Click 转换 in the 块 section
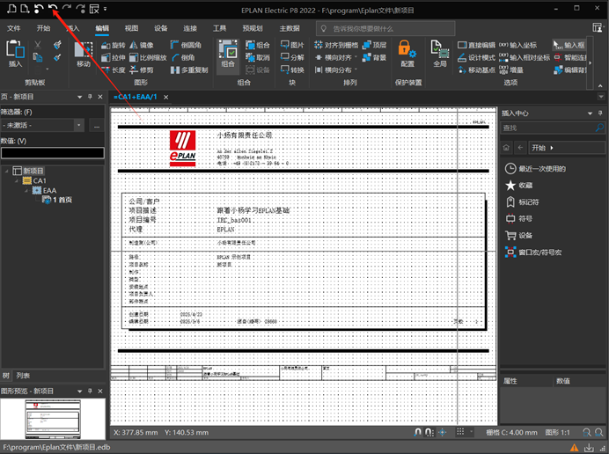 (292, 70)
